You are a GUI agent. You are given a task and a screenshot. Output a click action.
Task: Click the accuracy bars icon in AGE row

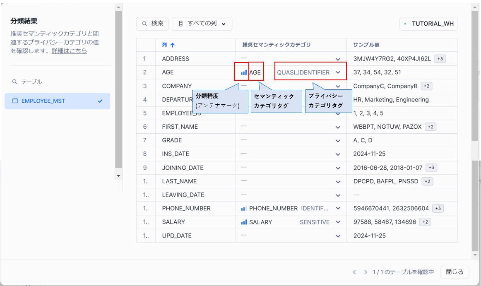point(244,72)
